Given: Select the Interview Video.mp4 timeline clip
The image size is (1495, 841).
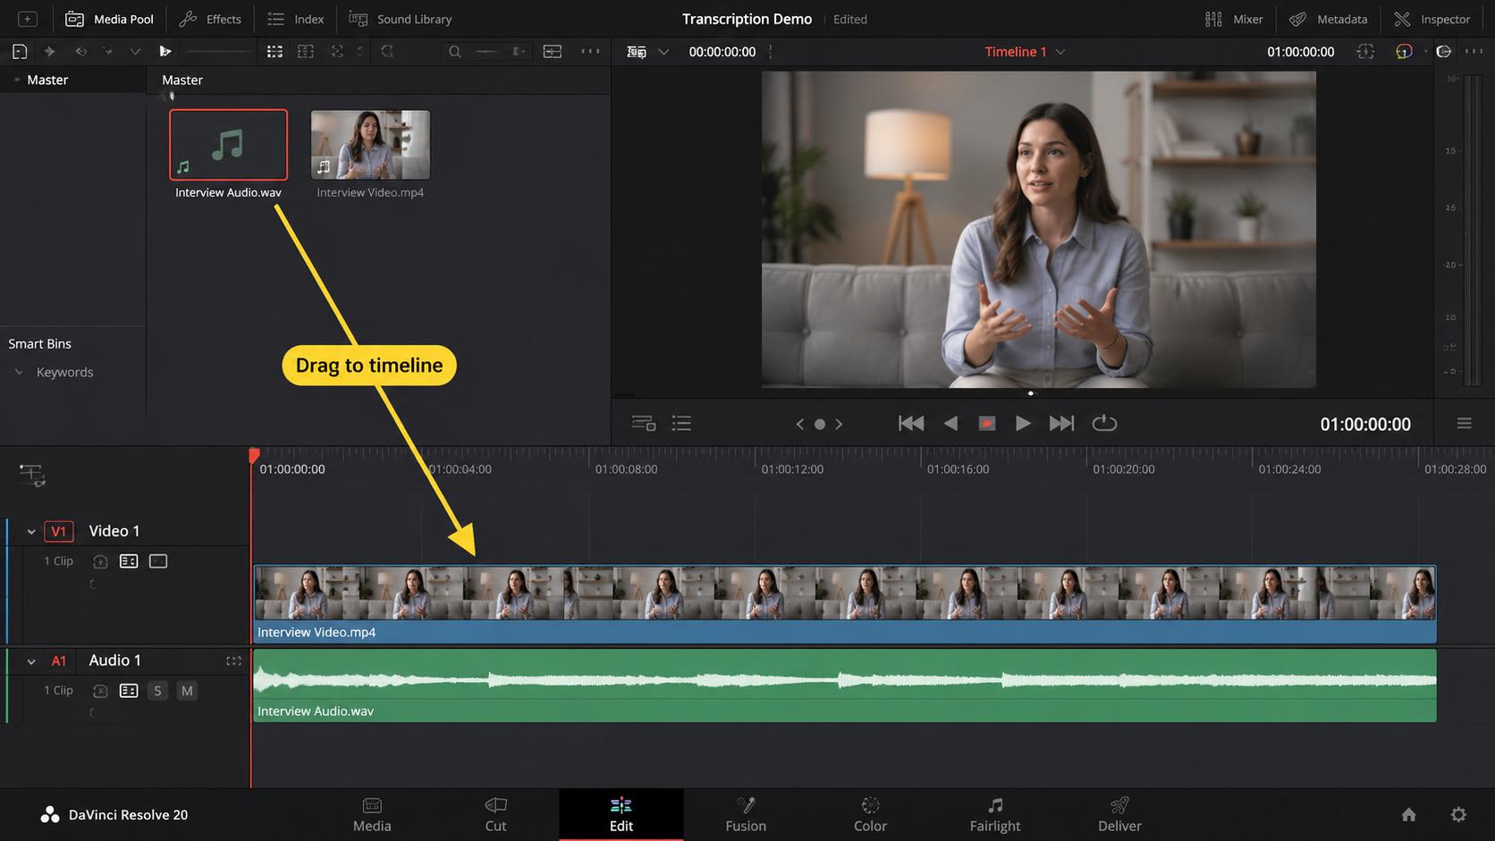Looking at the screenshot, I should pyautogui.click(x=845, y=604).
